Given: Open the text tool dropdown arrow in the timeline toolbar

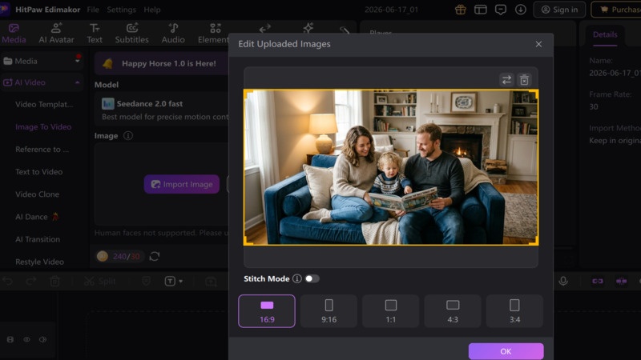Looking at the screenshot, I should (181, 282).
